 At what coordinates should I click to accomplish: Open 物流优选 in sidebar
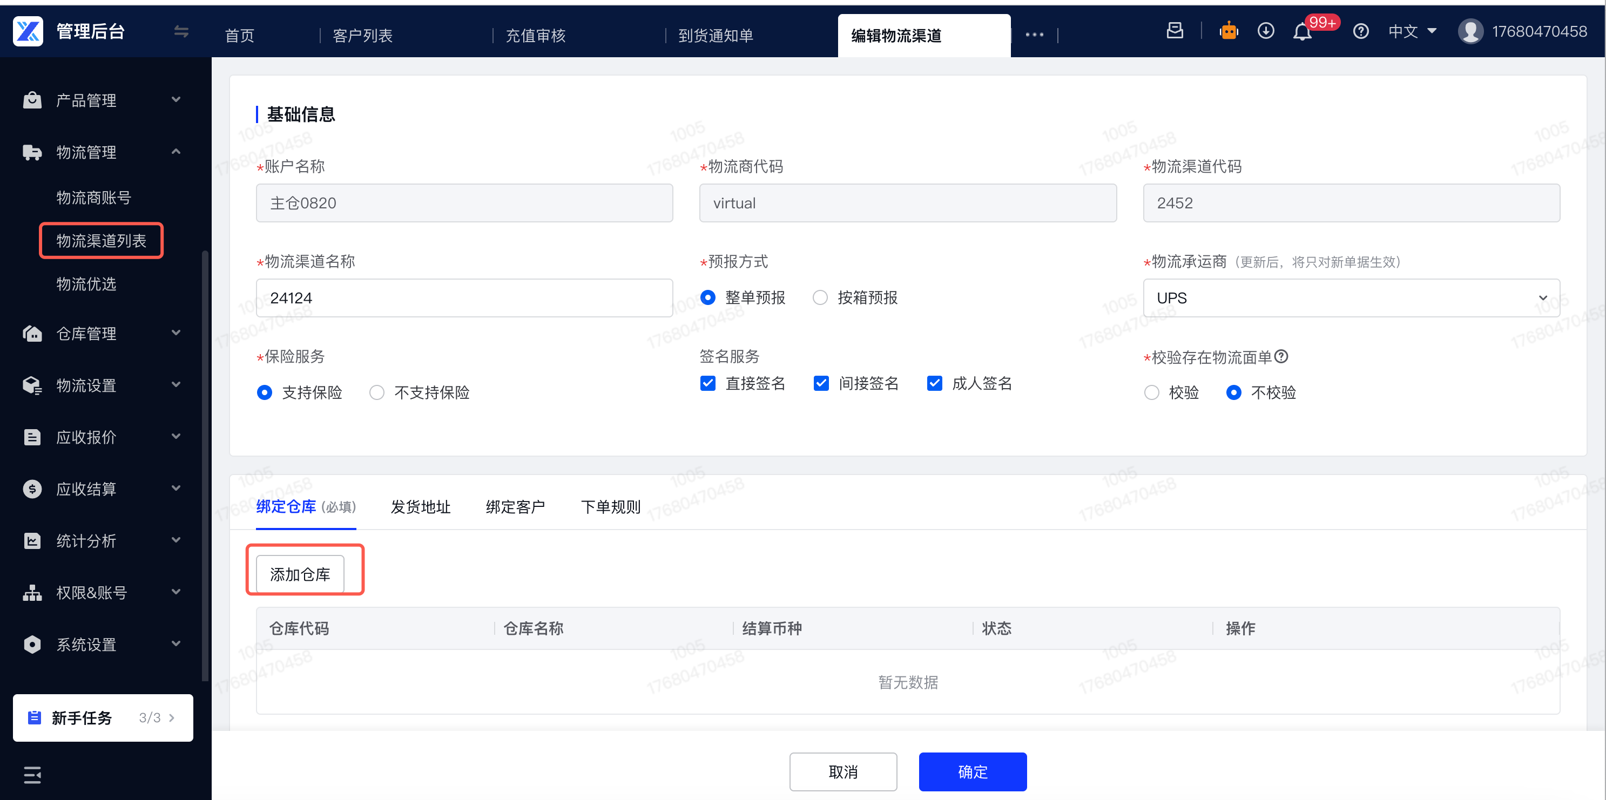coord(86,284)
